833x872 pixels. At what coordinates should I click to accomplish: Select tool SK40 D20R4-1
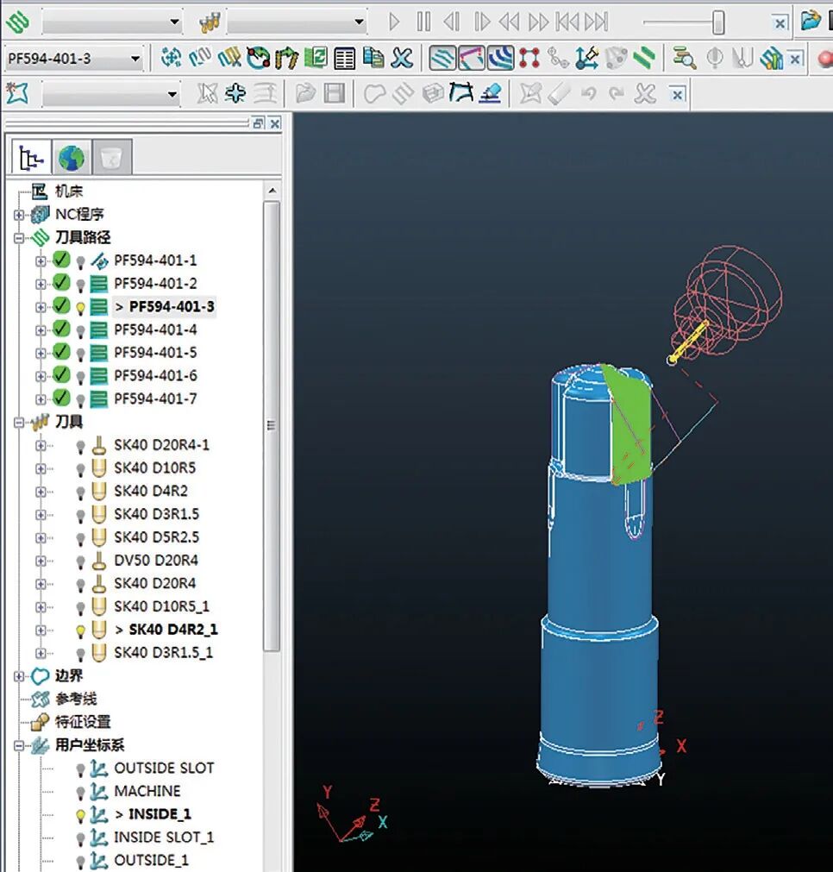coord(161,445)
